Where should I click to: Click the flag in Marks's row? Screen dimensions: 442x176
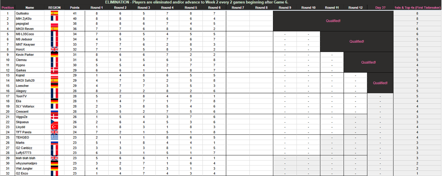(55, 142)
